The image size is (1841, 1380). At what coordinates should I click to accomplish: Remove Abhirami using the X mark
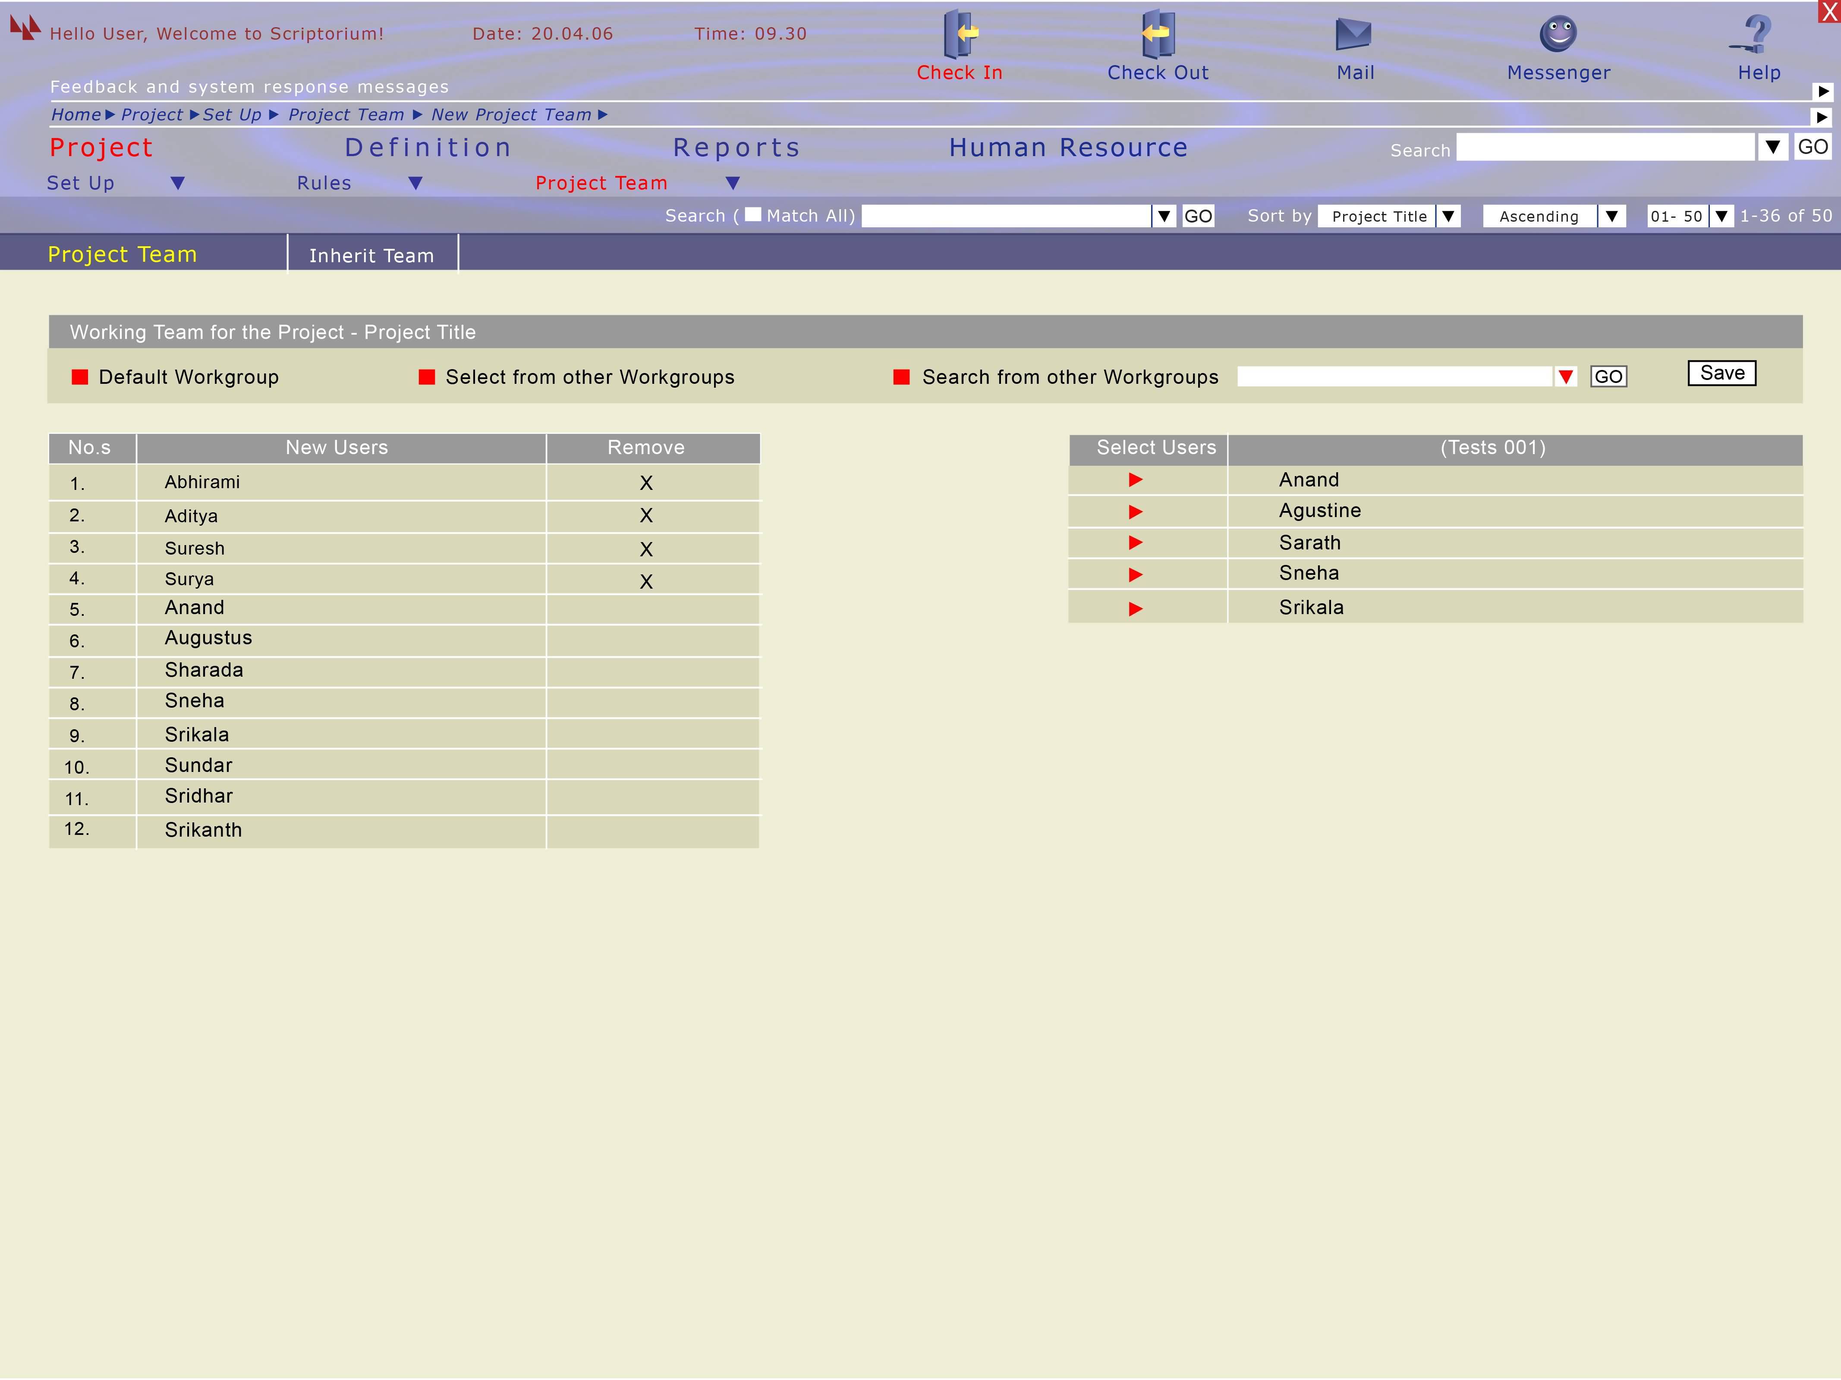[x=646, y=483]
